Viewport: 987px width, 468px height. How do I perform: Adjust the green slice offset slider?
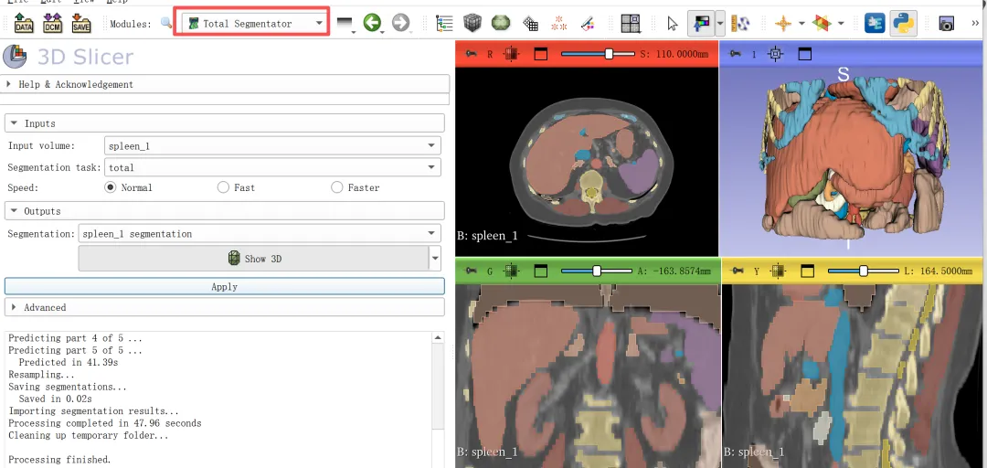pos(596,271)
